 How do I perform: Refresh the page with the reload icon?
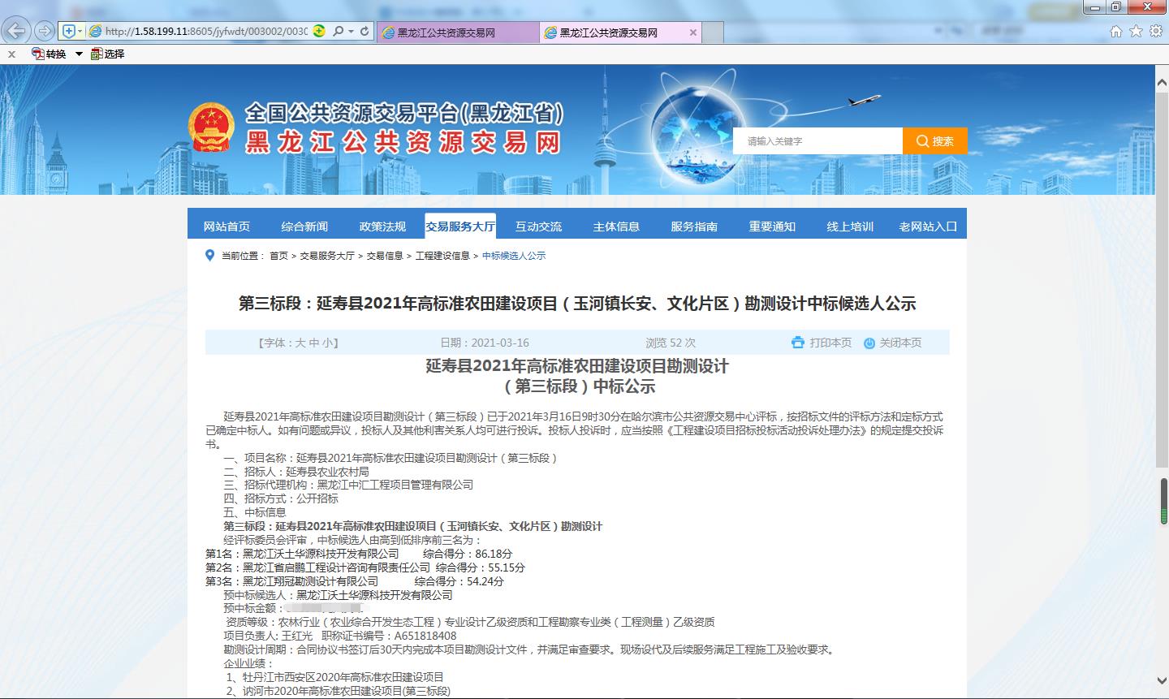(365, 32)
